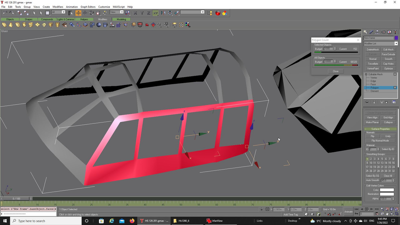Open Firefox from the taskbar
The image size is (400, 225).
[x=132, y=221]
